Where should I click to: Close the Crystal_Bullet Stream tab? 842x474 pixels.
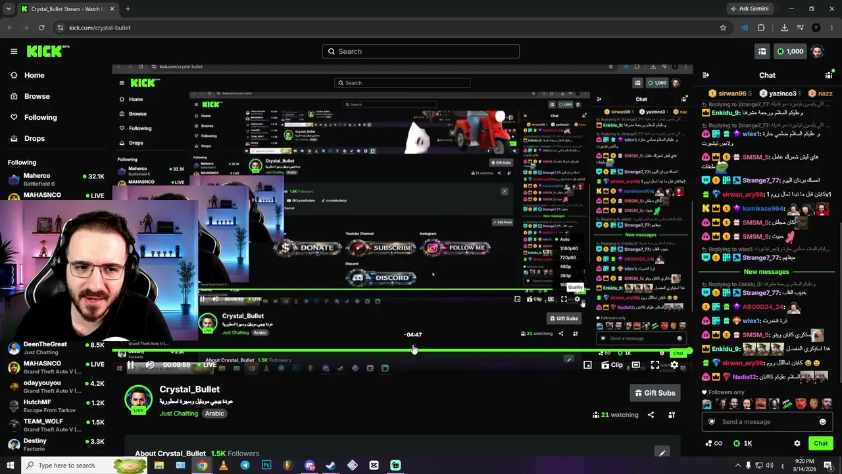[x=112, y=9]
